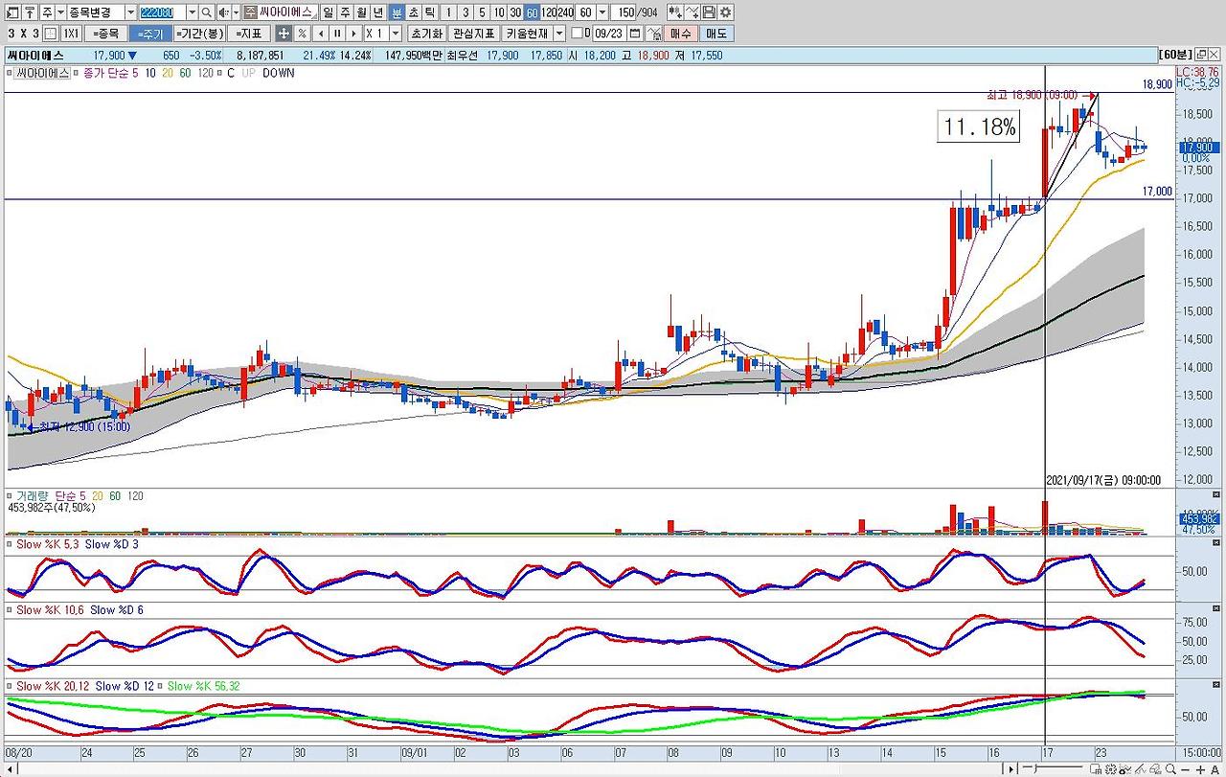Viewport: 1226px width, 777px height.
Task: Select the 년 yearly period tab
Action: (377, 12)
